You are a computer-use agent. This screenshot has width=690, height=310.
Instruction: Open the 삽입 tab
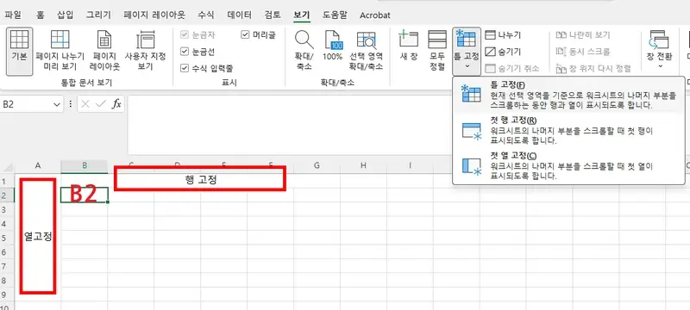(66, 15)
